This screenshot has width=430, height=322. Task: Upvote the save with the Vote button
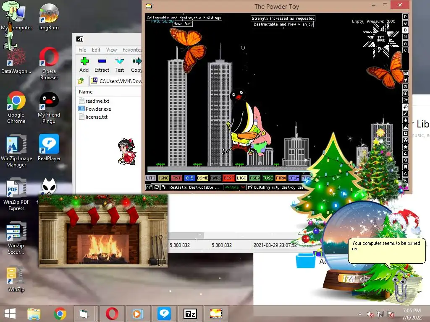click(x=232, y=187)
